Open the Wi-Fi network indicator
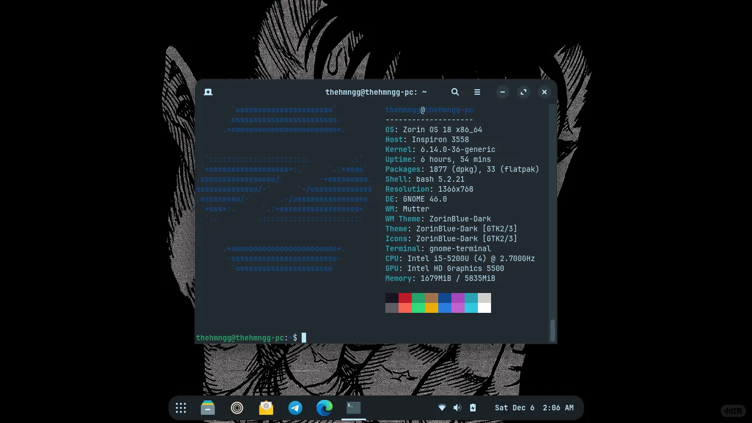Image resolution: width=752 pixels, height=423 pixels. (442, 408)
